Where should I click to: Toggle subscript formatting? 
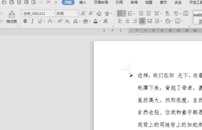tap(67, 21)
